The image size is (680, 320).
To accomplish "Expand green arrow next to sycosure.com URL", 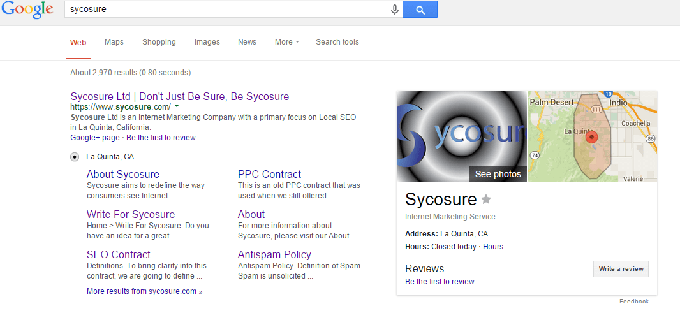I will (177, 106).
